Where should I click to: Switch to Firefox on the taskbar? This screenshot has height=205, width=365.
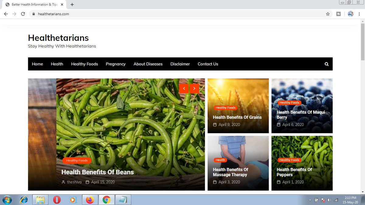(x=90, y=200)
